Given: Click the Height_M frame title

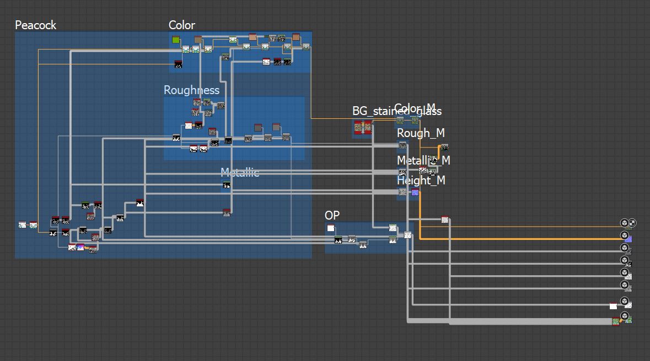Looking at the screenshot, I should point(421,180).
